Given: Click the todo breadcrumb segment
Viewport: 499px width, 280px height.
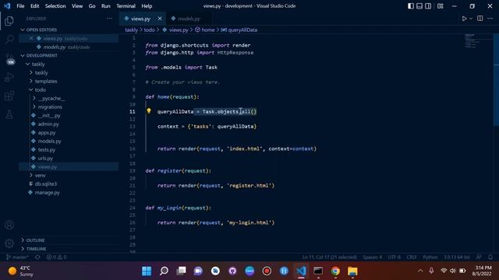Looking at the screenshot, I should click(x=149, y=30).
